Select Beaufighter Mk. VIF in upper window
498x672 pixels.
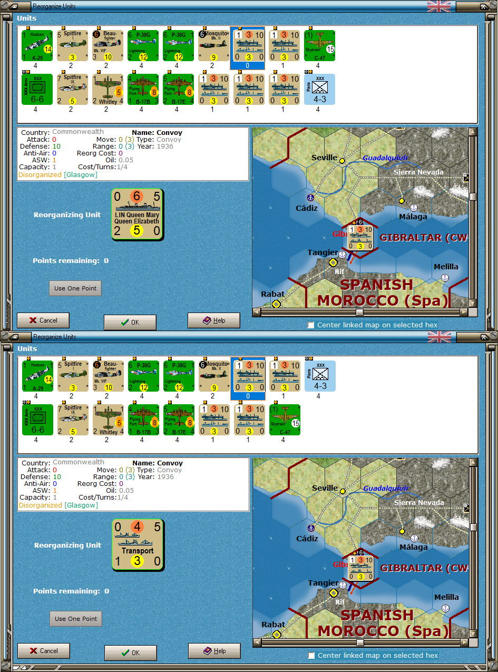[x=108, y=45]
